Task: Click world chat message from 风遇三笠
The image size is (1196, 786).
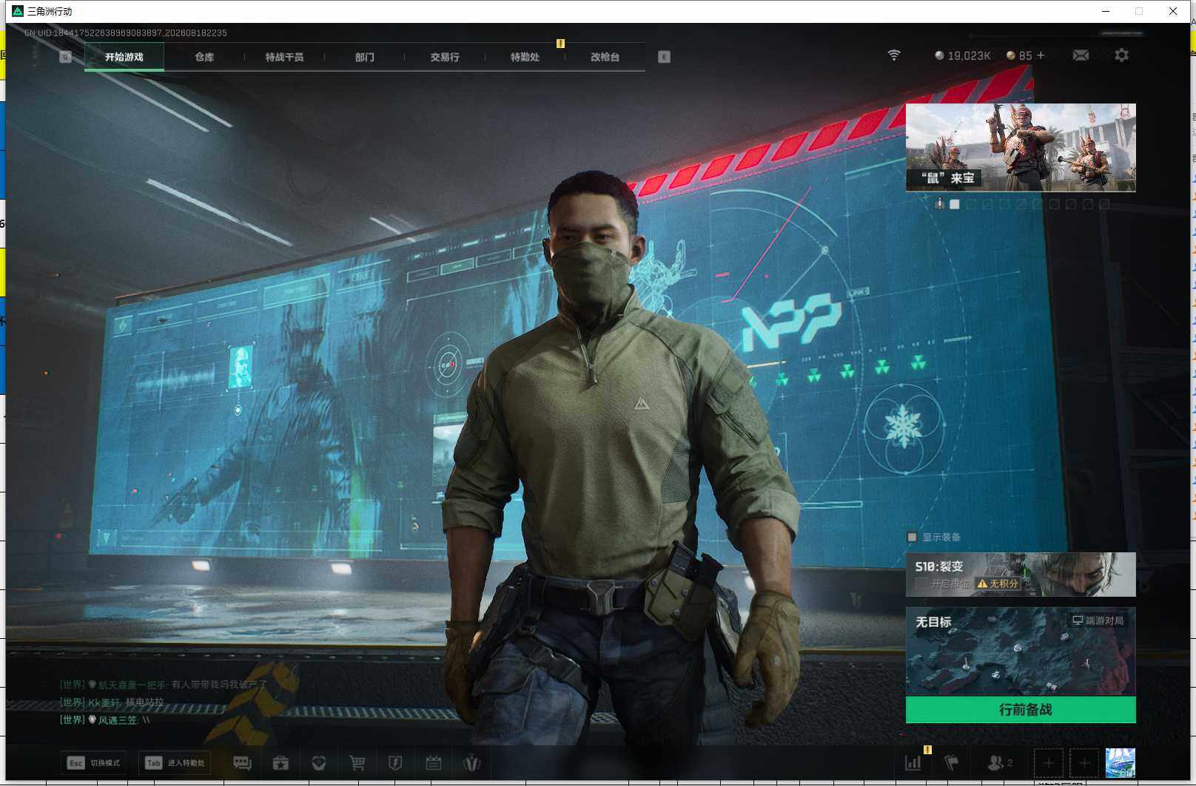Action: 105,719
